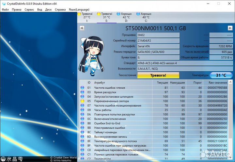The image size is (235, 162).
Task: Expand the Диск menu
Action: (x=48, y=10)
